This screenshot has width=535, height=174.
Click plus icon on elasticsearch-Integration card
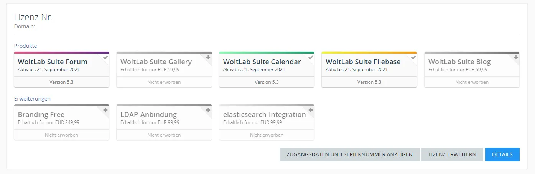coord(311,110)
